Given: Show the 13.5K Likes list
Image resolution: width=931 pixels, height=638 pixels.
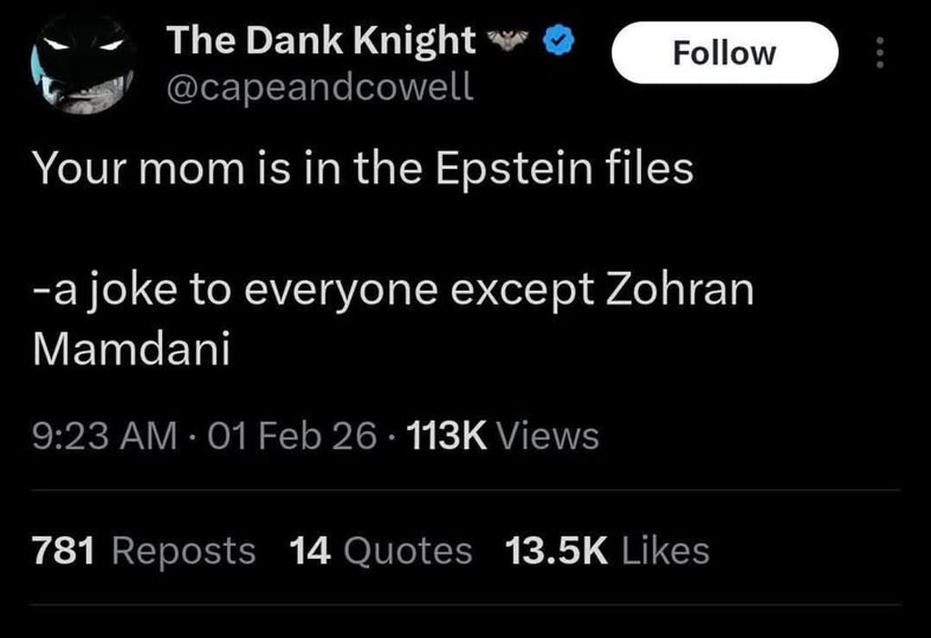Looking at the screenshot, I should pos(606,550).
